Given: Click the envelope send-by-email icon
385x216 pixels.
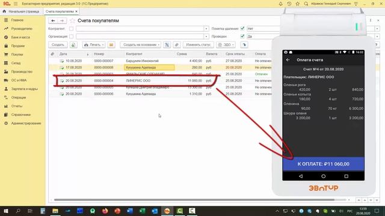Looking at the screenshot, I should pos(111,45).
